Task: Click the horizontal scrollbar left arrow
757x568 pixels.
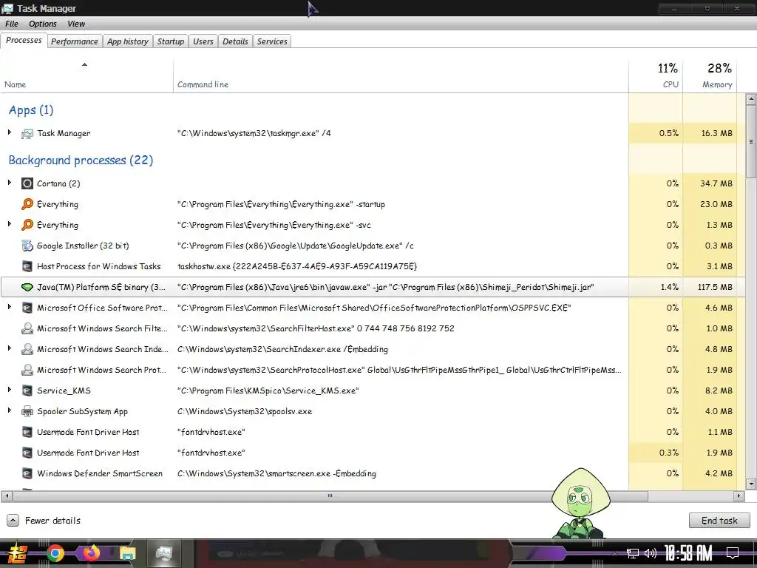Action: (x=6, y=496)
